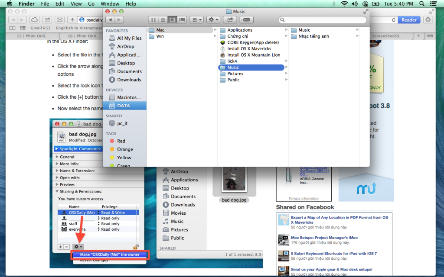The width and height of the screenshot is (444, 277).
Task: Expand the Nhạc tiếng anh folder arrow
Action: [x=357, y=36]
